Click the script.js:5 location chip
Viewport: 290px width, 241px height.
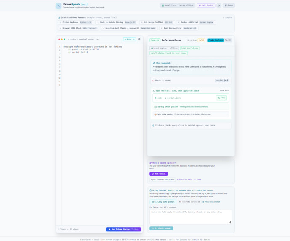click(x=222, y=81)
